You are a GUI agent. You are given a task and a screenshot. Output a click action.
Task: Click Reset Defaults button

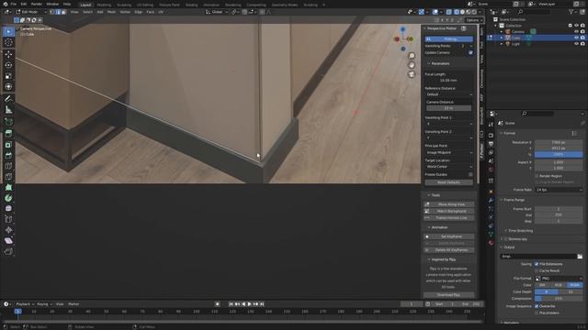pos(449,182)
